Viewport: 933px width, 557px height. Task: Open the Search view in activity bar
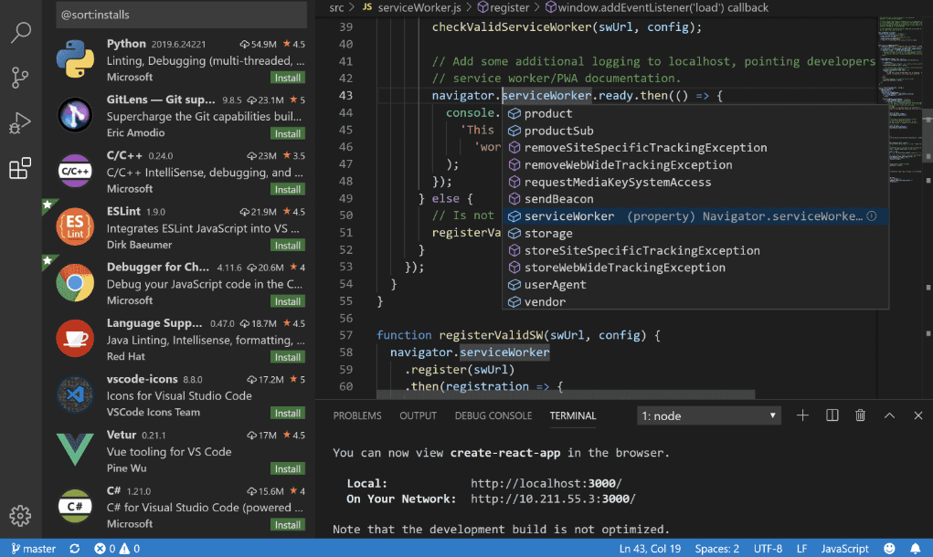pyautogui.click(x=21, y=32)
